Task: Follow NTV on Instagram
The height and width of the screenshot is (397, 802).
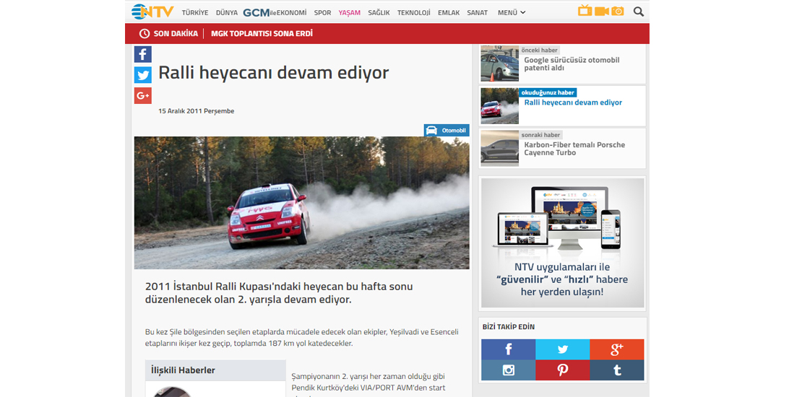Action: 508,370
